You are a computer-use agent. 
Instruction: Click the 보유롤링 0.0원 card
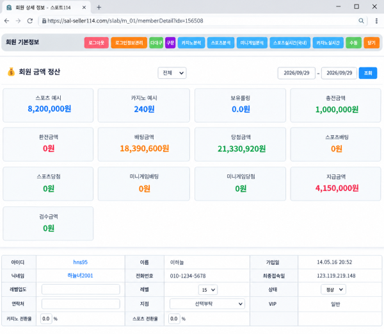240,105
